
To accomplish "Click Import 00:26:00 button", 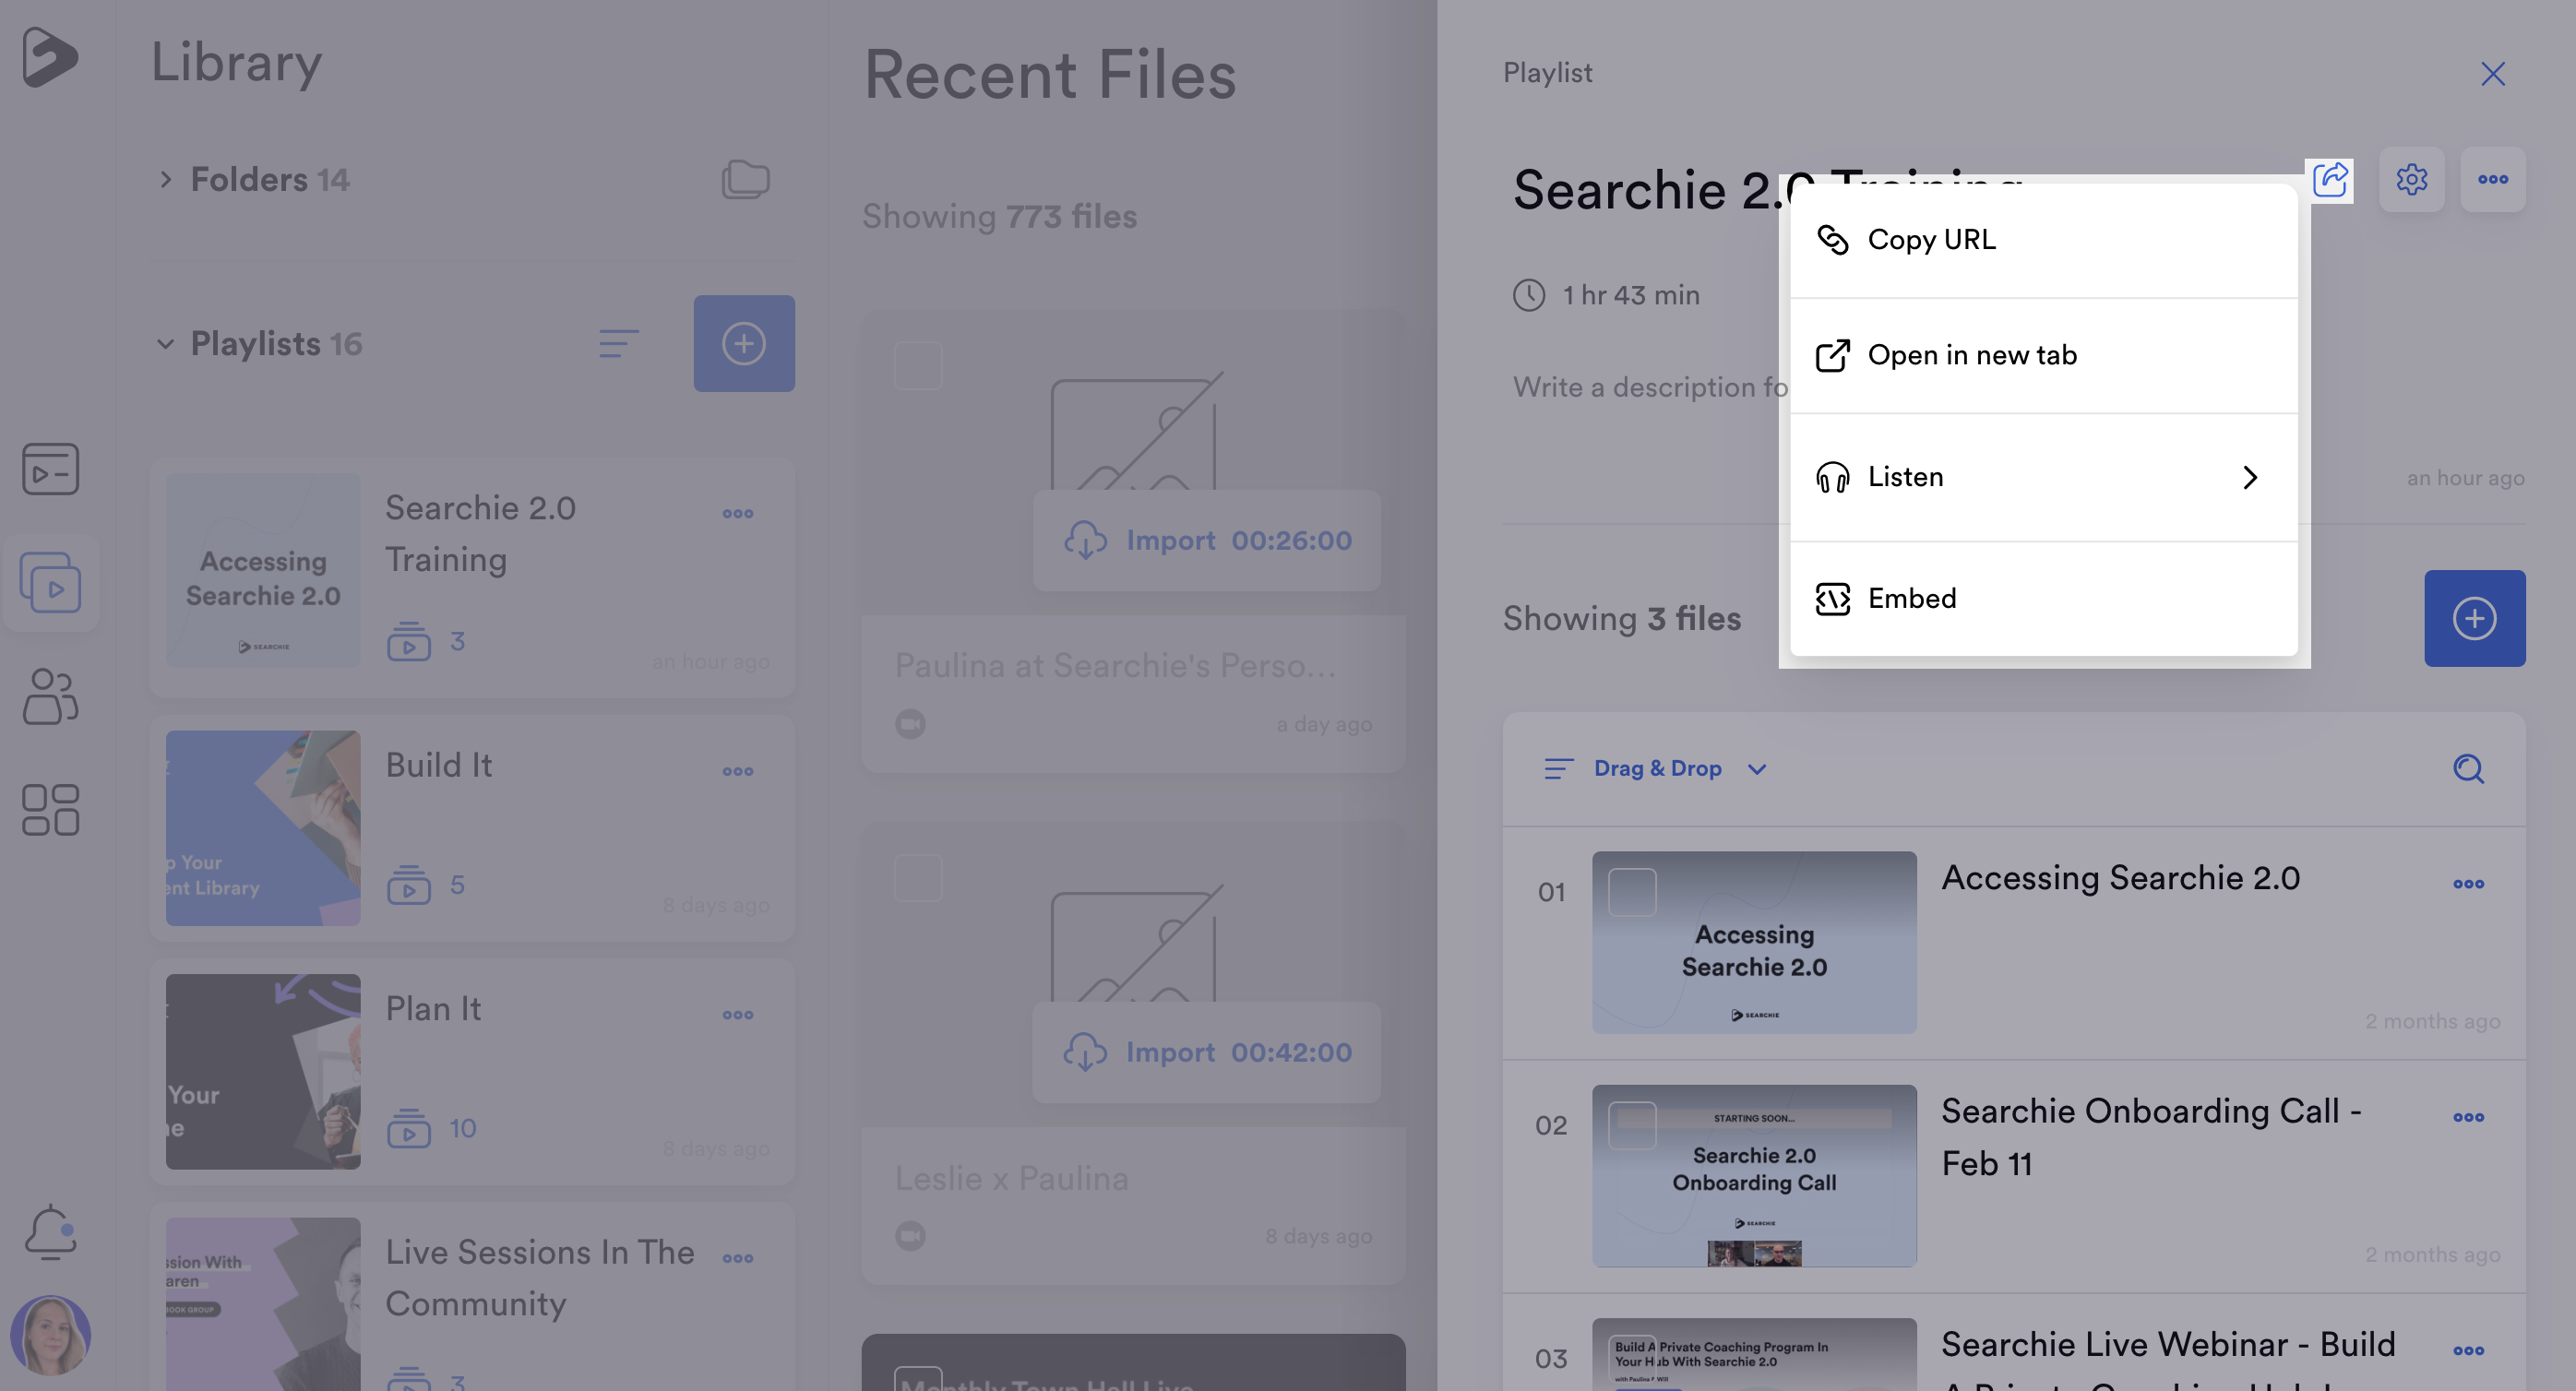I will (1207, 540).
